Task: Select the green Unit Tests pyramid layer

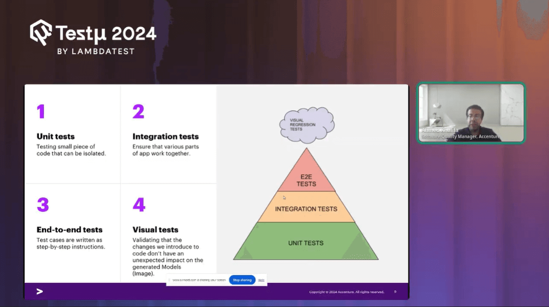Action: pos(306,242)
